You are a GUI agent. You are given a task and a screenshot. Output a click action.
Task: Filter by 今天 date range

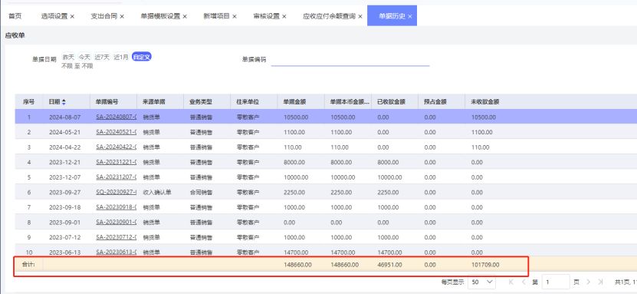tap(84, 58)
